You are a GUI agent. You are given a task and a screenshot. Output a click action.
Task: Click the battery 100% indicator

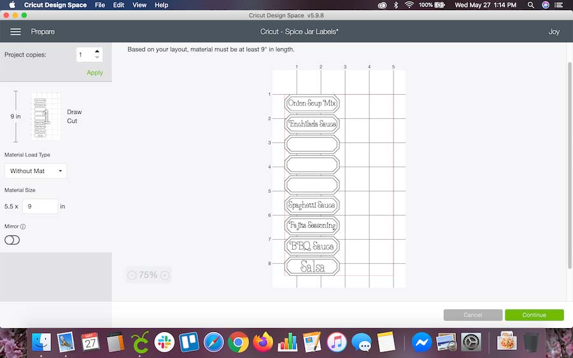(432, 4)
